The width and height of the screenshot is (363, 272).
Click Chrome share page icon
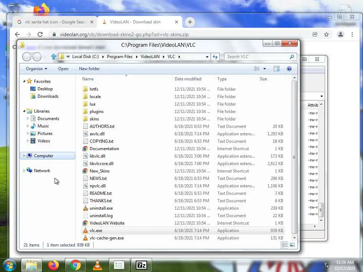pos(315,34)
